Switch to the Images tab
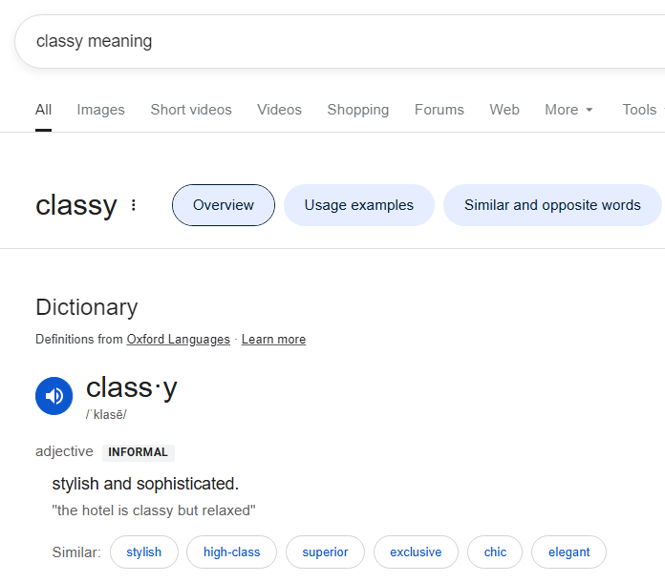 [100, 110]
